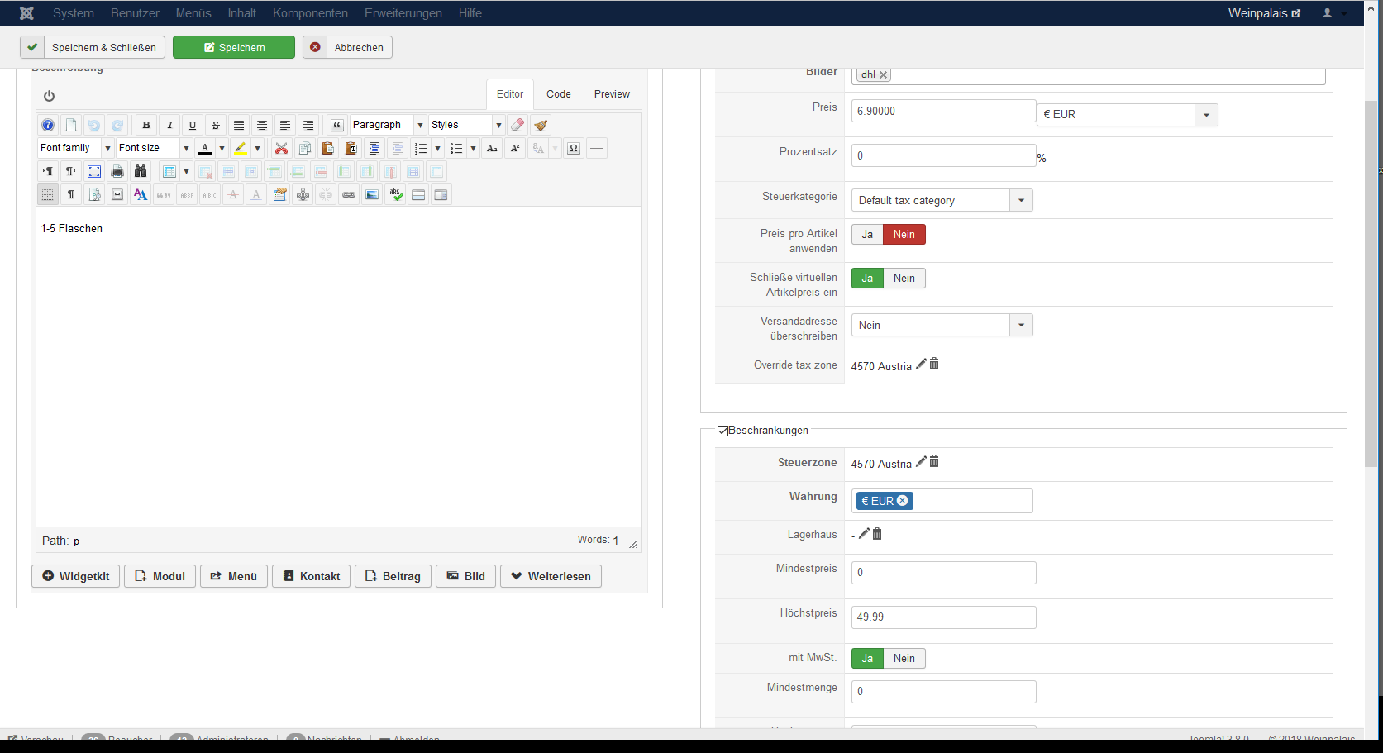Click into the Prozentsatz field
The image size is (1383, 753).
[944, 155]
